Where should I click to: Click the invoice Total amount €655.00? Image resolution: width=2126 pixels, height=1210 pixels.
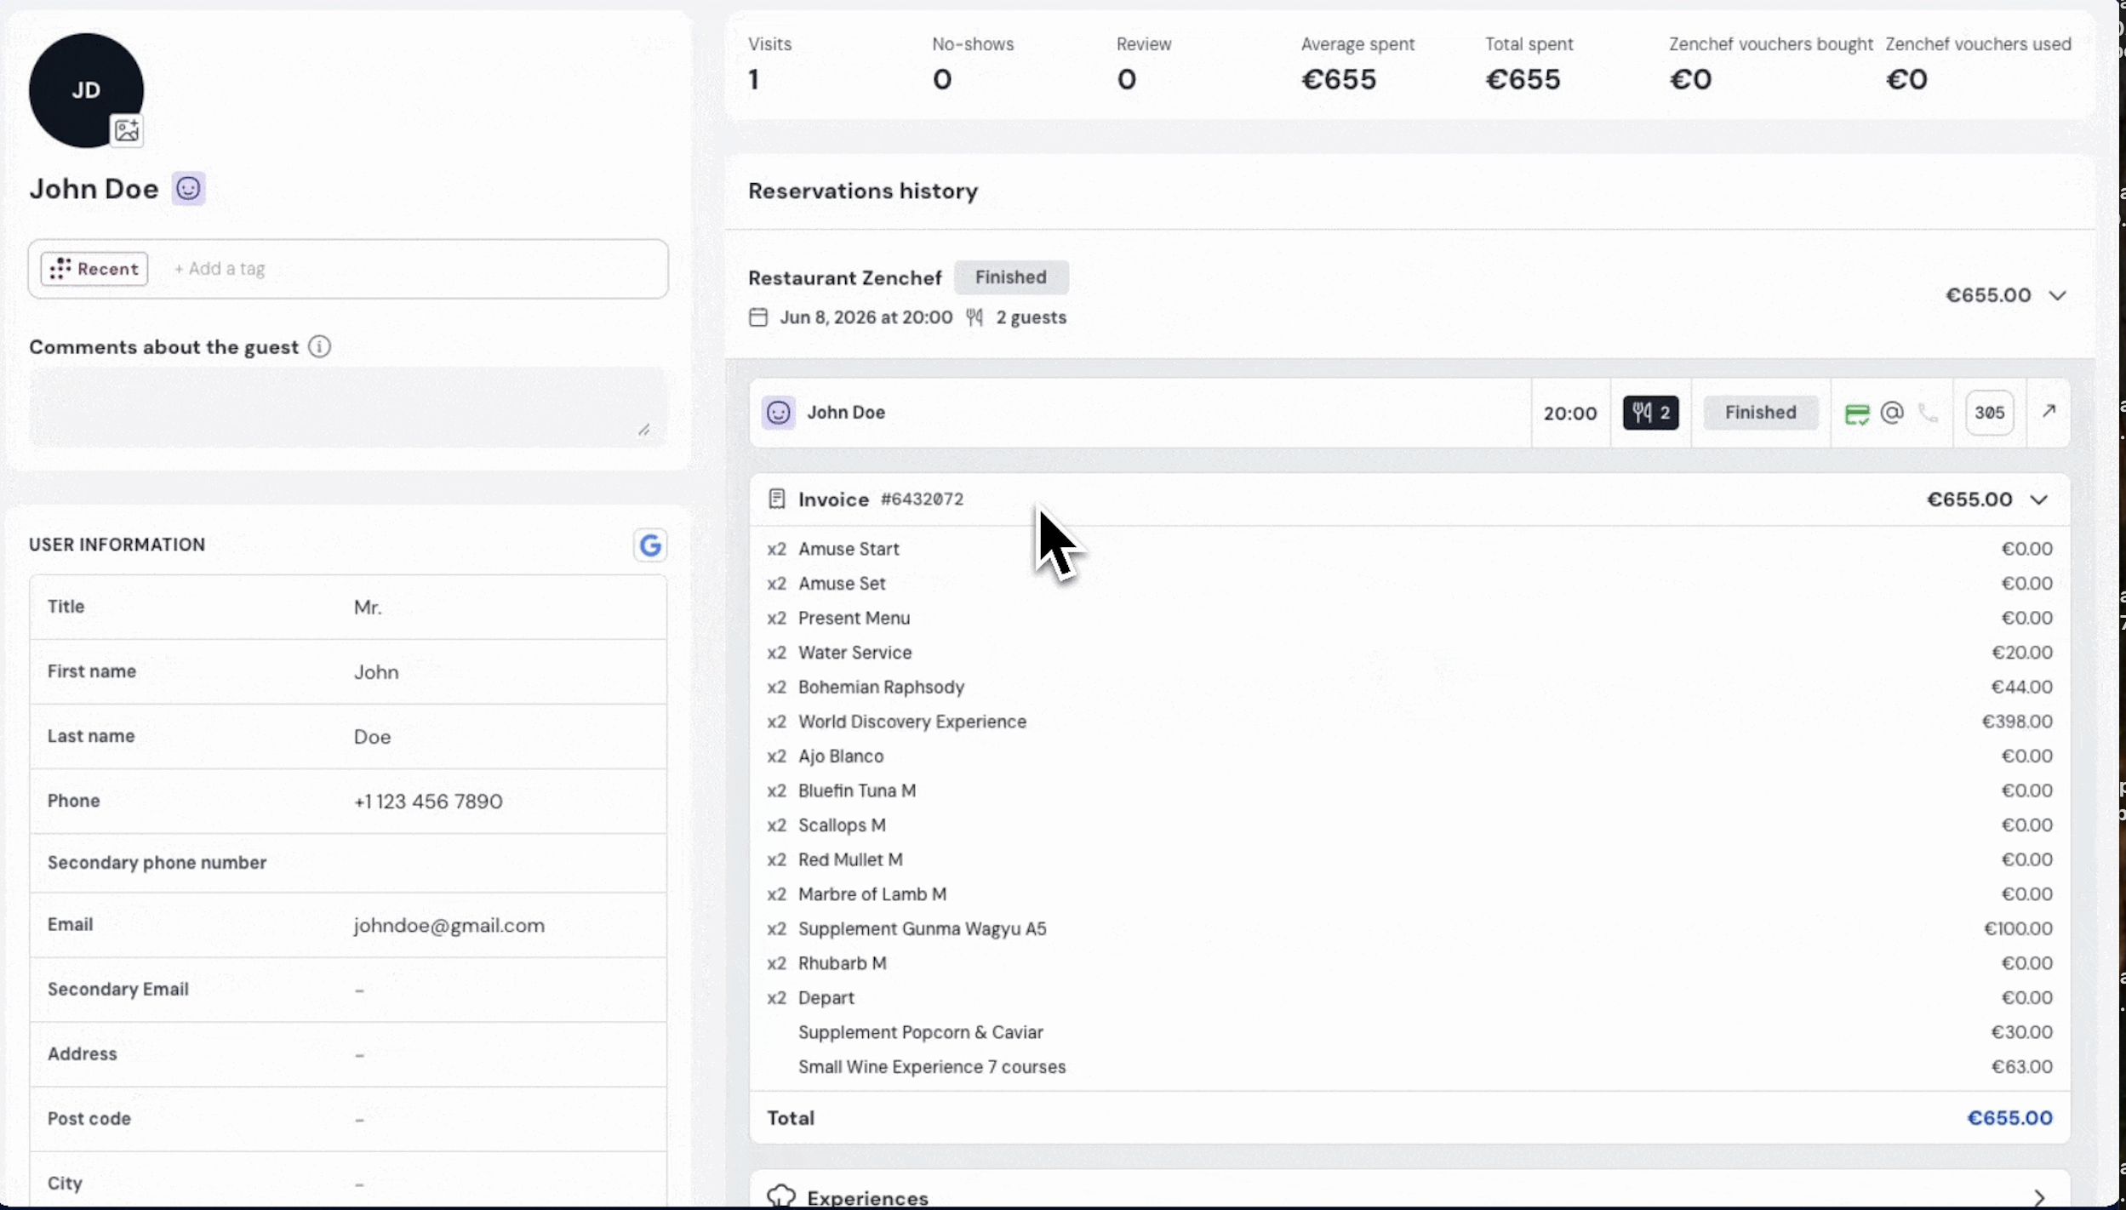[2009, 1118]
